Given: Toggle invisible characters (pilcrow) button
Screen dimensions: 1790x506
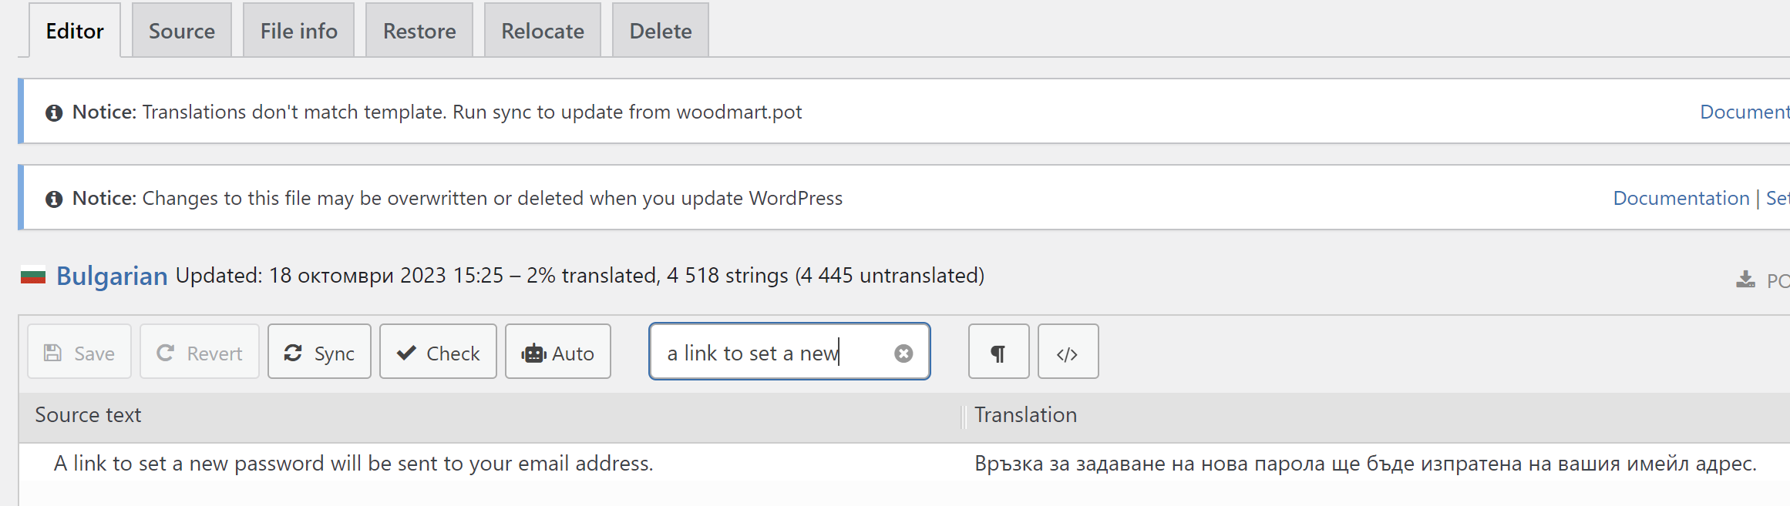Looking at the screenshot, I should (x=998, y=353).
